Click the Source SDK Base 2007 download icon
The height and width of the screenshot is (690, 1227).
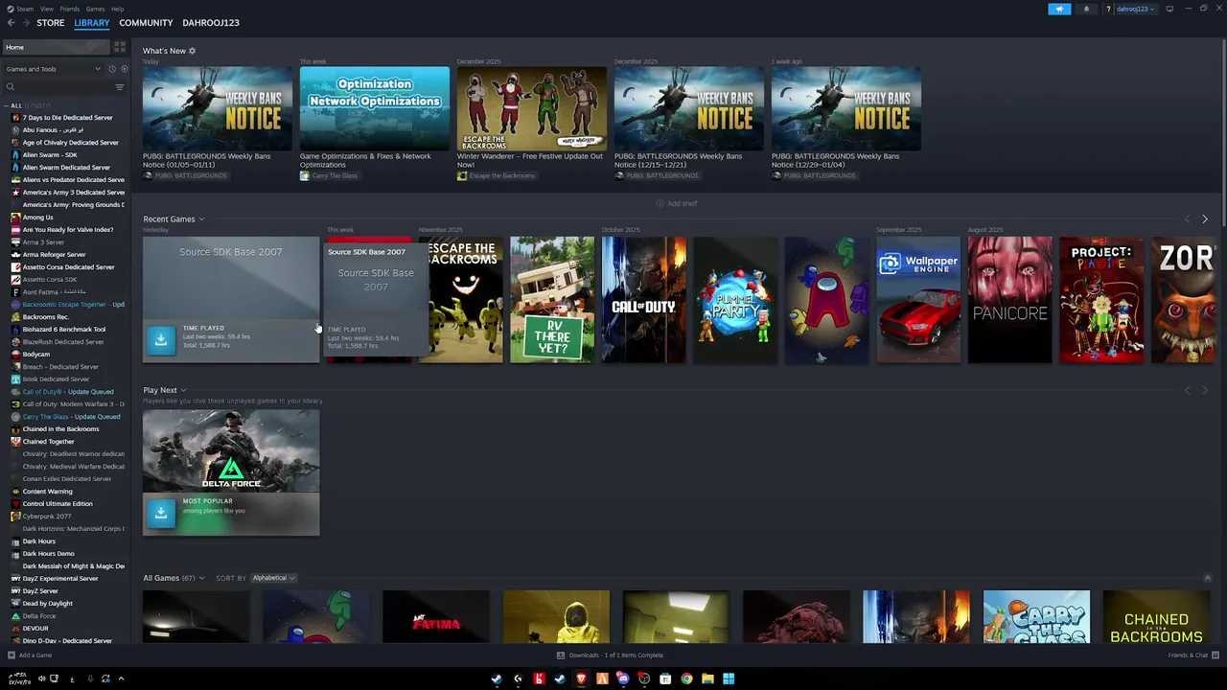[161, 338]
